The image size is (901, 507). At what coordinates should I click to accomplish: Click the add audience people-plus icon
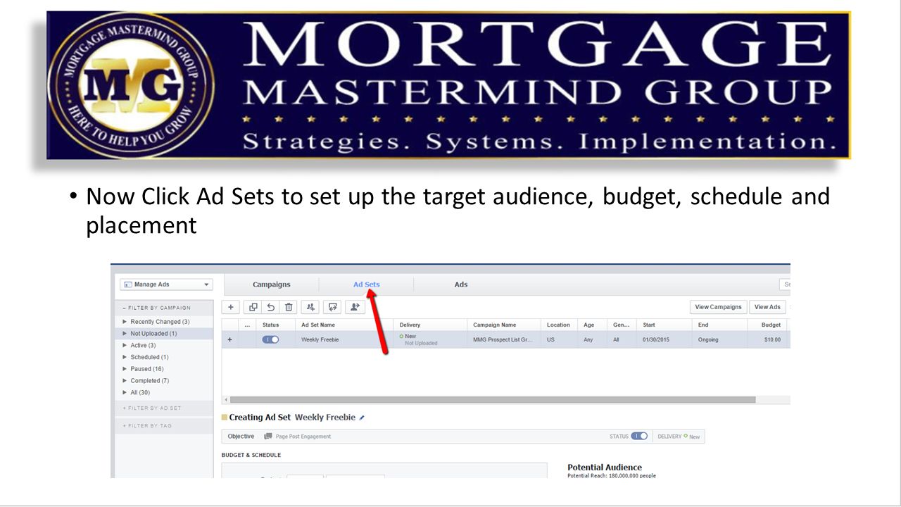point(310,307)
